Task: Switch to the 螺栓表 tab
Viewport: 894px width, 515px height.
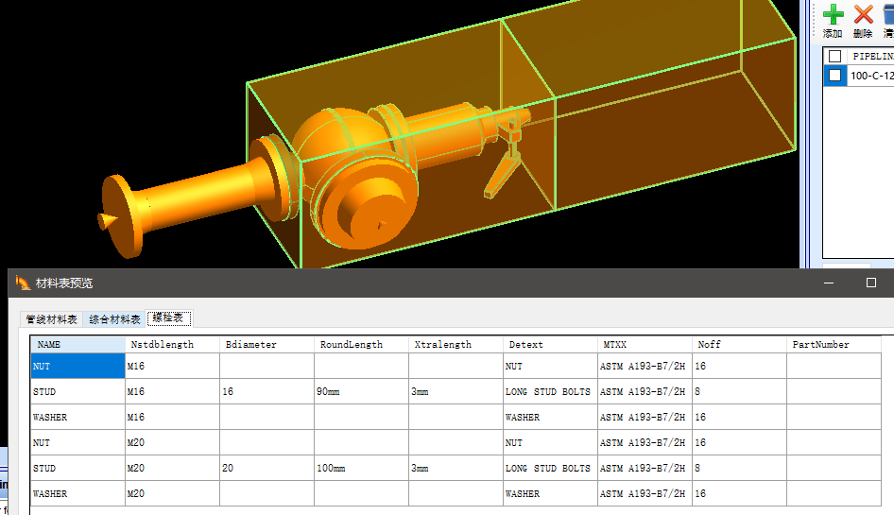Action: pyautogui.click(x=169, y=318)
